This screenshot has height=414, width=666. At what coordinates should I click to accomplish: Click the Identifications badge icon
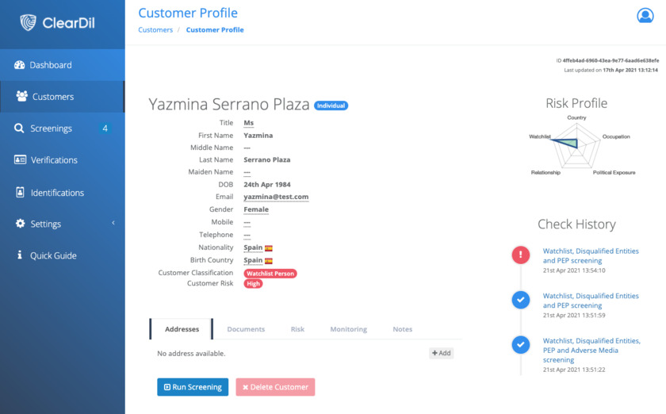pos(20,193)
